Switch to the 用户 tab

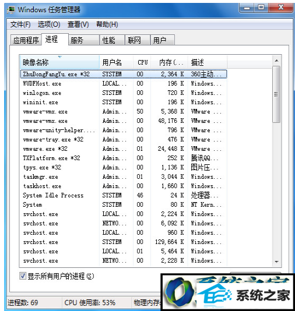163,40
